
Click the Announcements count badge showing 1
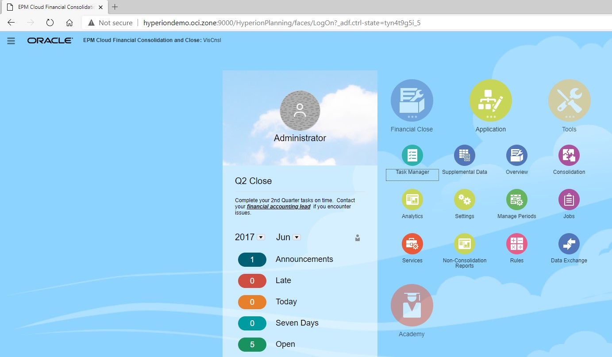tap(252, 260)
